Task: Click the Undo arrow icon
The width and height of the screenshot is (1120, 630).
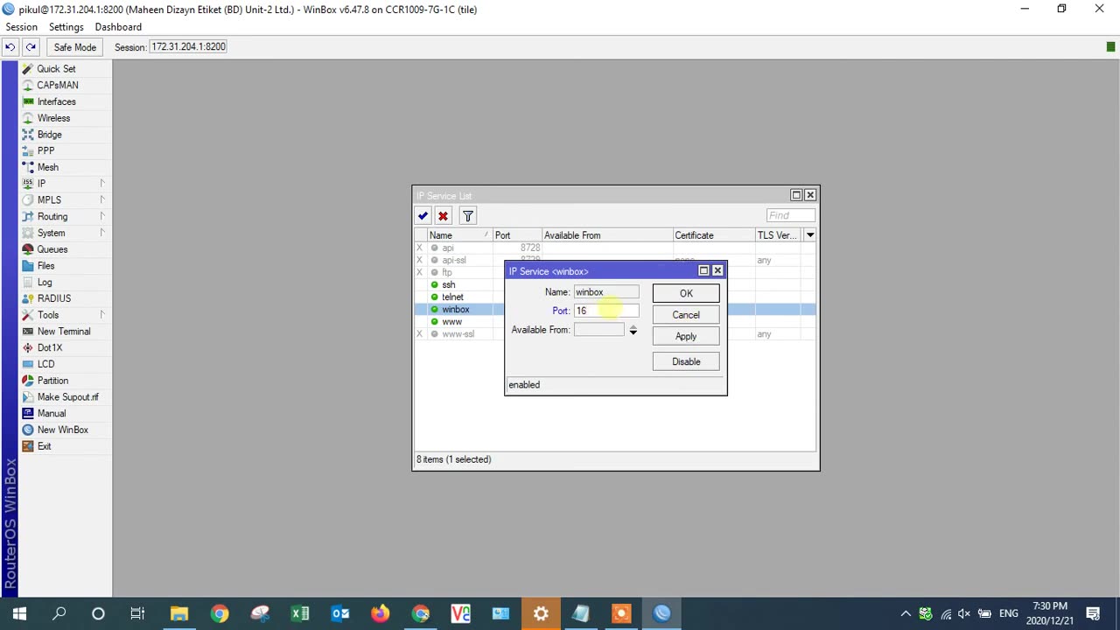Action: point(10,46)
